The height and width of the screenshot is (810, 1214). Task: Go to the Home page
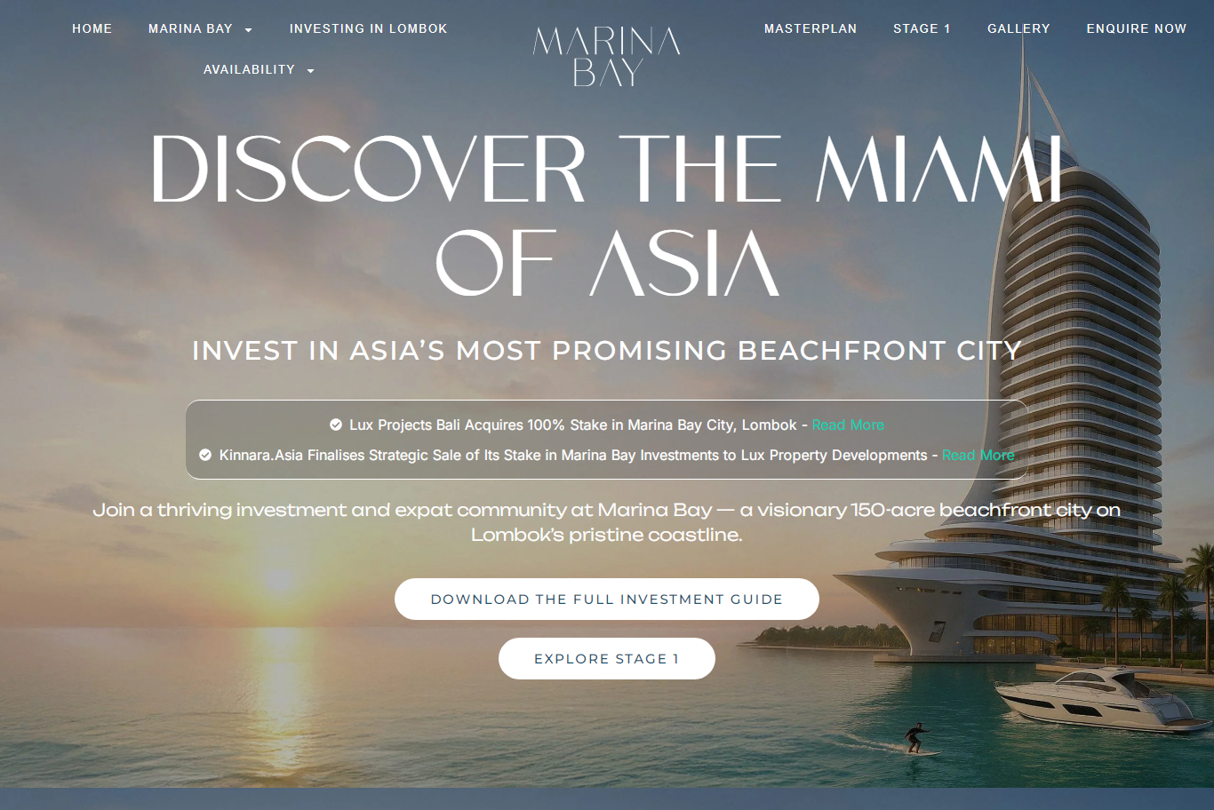(x=92, y=28)
